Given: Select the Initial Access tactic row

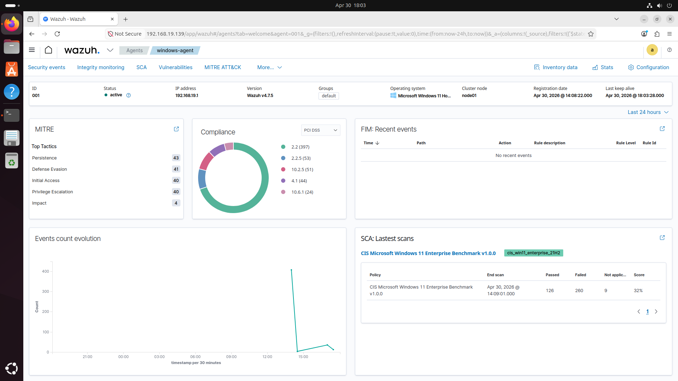Looking at the screenshot, I should coord(106,181).
